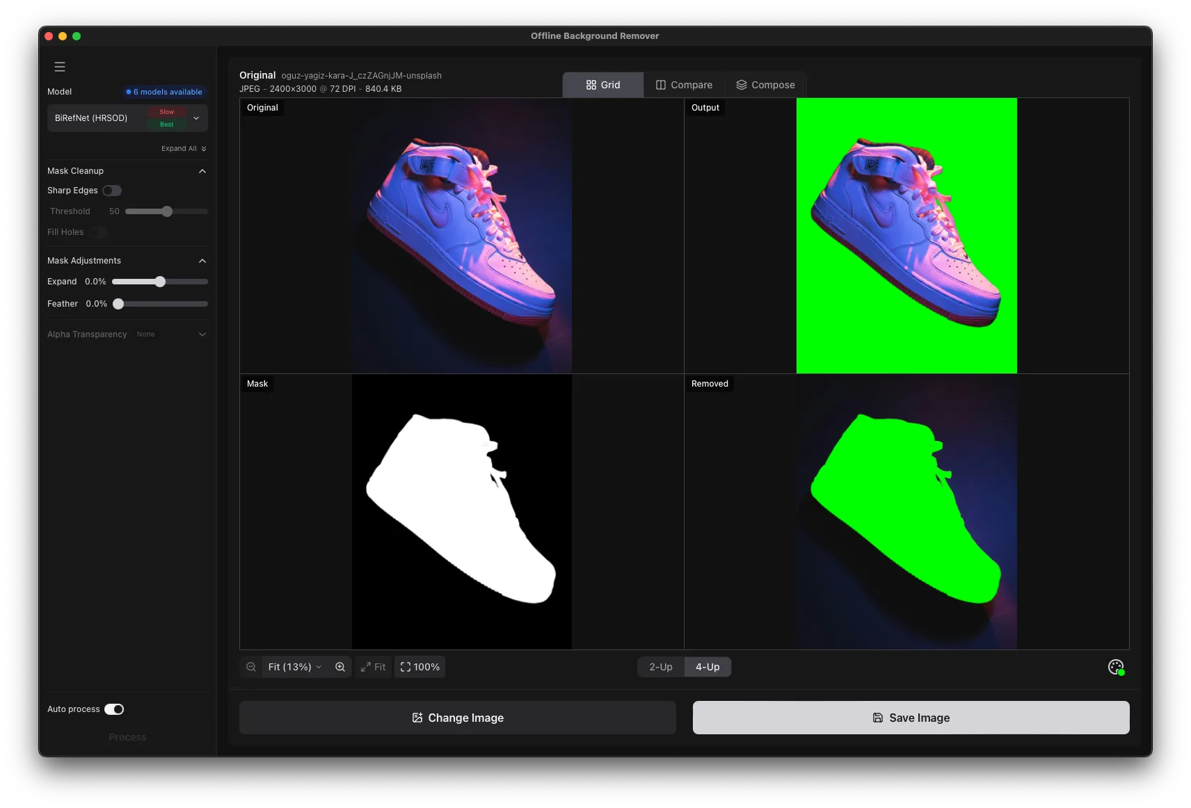Open the sidebar hamburger menu
This screenshot has width=1191, height=808.
[x=60, y=67]
